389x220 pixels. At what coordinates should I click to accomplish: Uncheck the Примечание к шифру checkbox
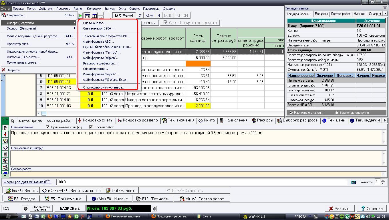point(48,127)
